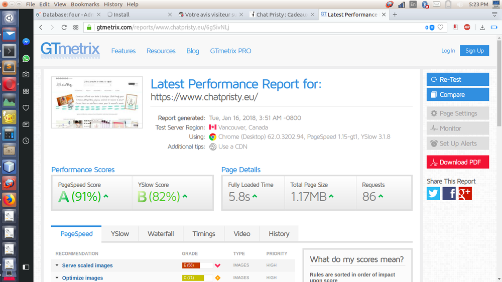Click Set Up Alerts
The image size is (502, 282).
(457, 144)
